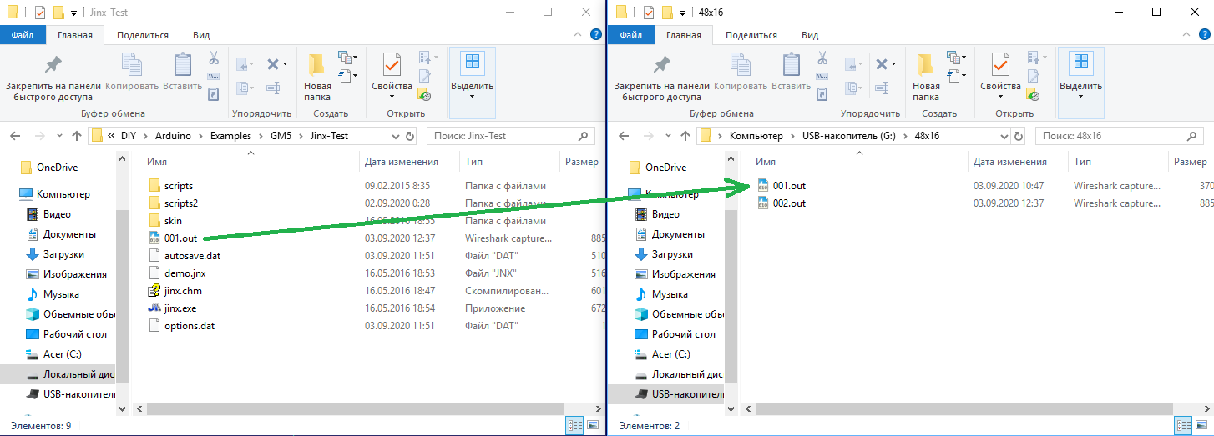Refresh Jinx-Test window address bar

pyautogui.click(x=409, y=135)
